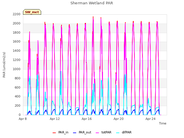Click the chart title Sherman Wetland PAR
The image size is (184, 138).
click(92, 3)
